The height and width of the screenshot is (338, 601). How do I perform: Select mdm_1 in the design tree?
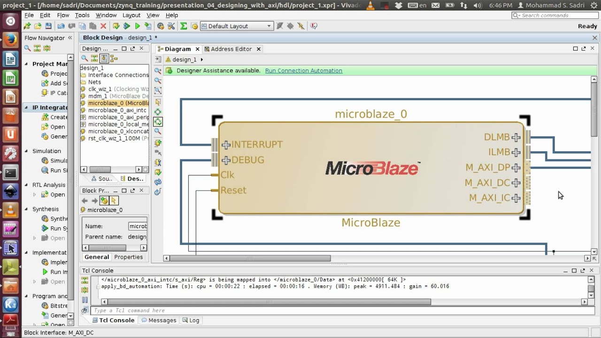point(98,96)
